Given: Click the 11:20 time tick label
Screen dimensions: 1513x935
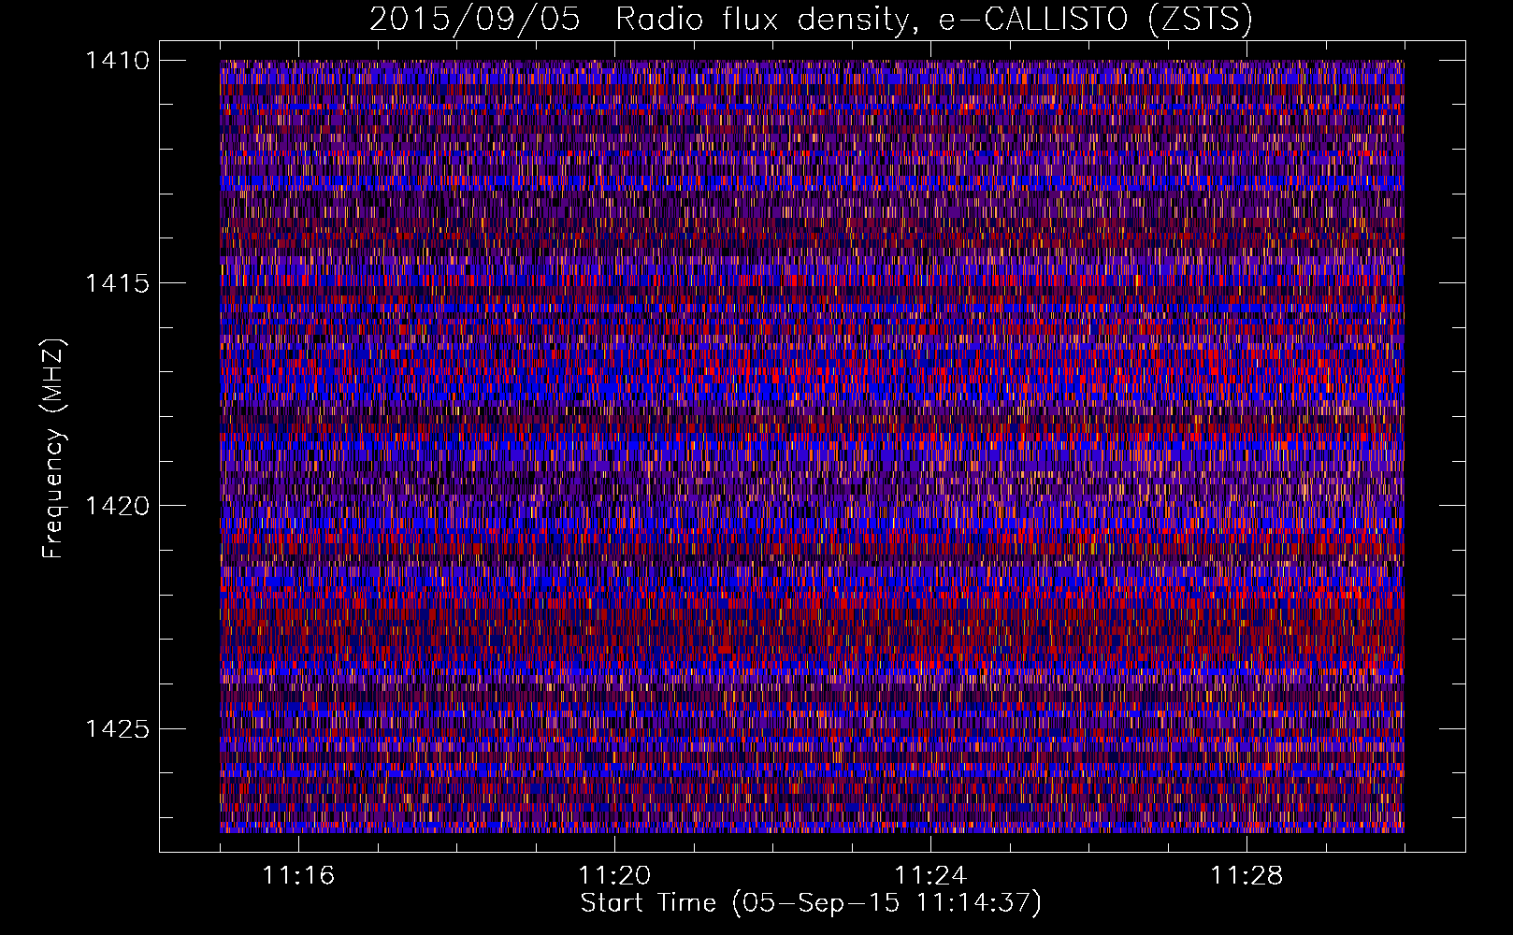Looking at the screenshot, I should (x=614, y=875).
